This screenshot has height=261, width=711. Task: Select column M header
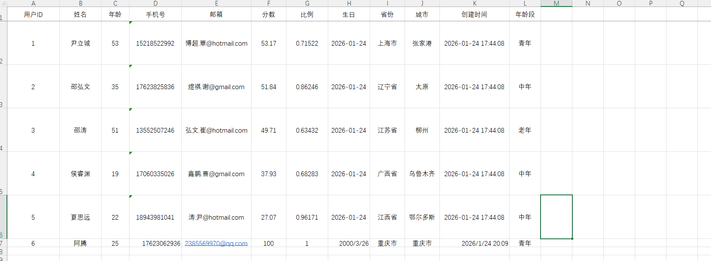556,3
